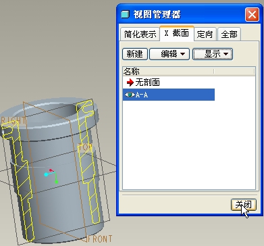Select the TOP datum plane label
This screenshot has width=264, height=246.
point(85,148)
